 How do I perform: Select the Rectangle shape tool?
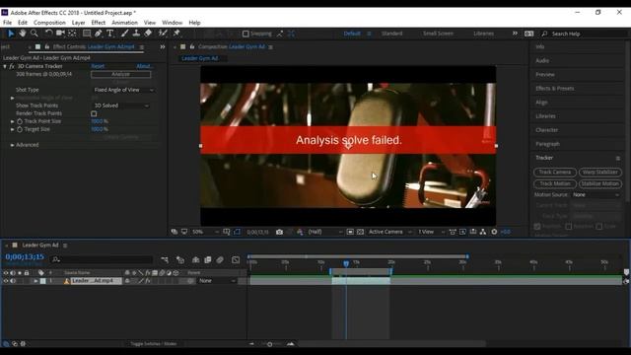[x=87, y=34]
